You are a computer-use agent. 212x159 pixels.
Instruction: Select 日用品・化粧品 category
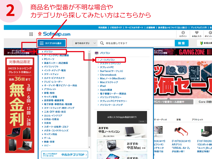coord(51,119)
